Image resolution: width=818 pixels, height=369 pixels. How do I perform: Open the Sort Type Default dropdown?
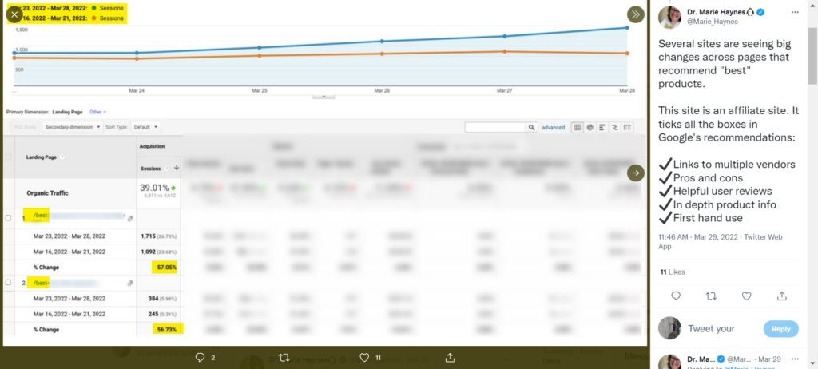(145, 127)
